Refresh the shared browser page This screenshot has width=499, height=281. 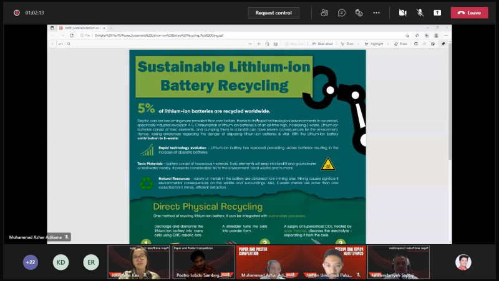[72, 36]
